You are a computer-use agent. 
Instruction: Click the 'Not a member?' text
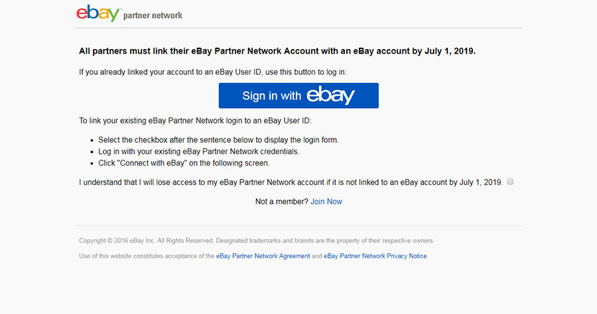[x=282, y=201]
